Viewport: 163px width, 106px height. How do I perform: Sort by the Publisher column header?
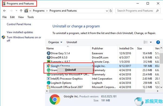[x=98, y=48]
